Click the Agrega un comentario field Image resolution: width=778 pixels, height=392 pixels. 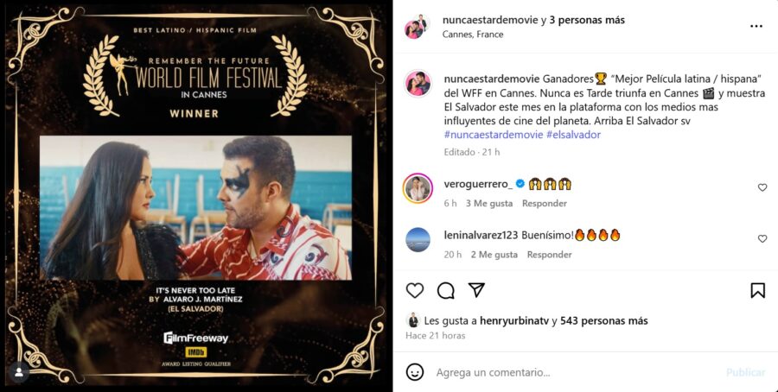click(576, 372)
